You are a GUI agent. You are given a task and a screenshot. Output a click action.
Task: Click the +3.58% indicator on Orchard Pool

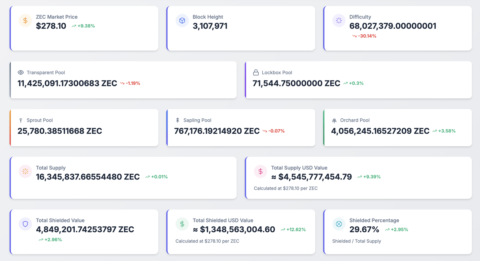[445, 131]
